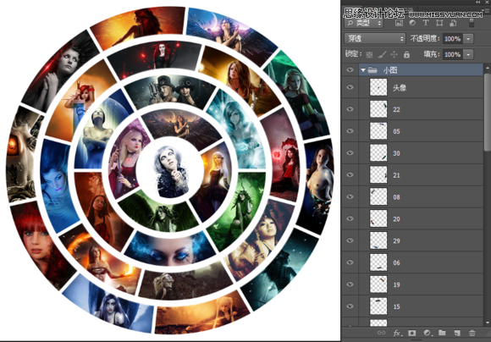
Task: Hide the 头像 layer
Action: [350, 87]
